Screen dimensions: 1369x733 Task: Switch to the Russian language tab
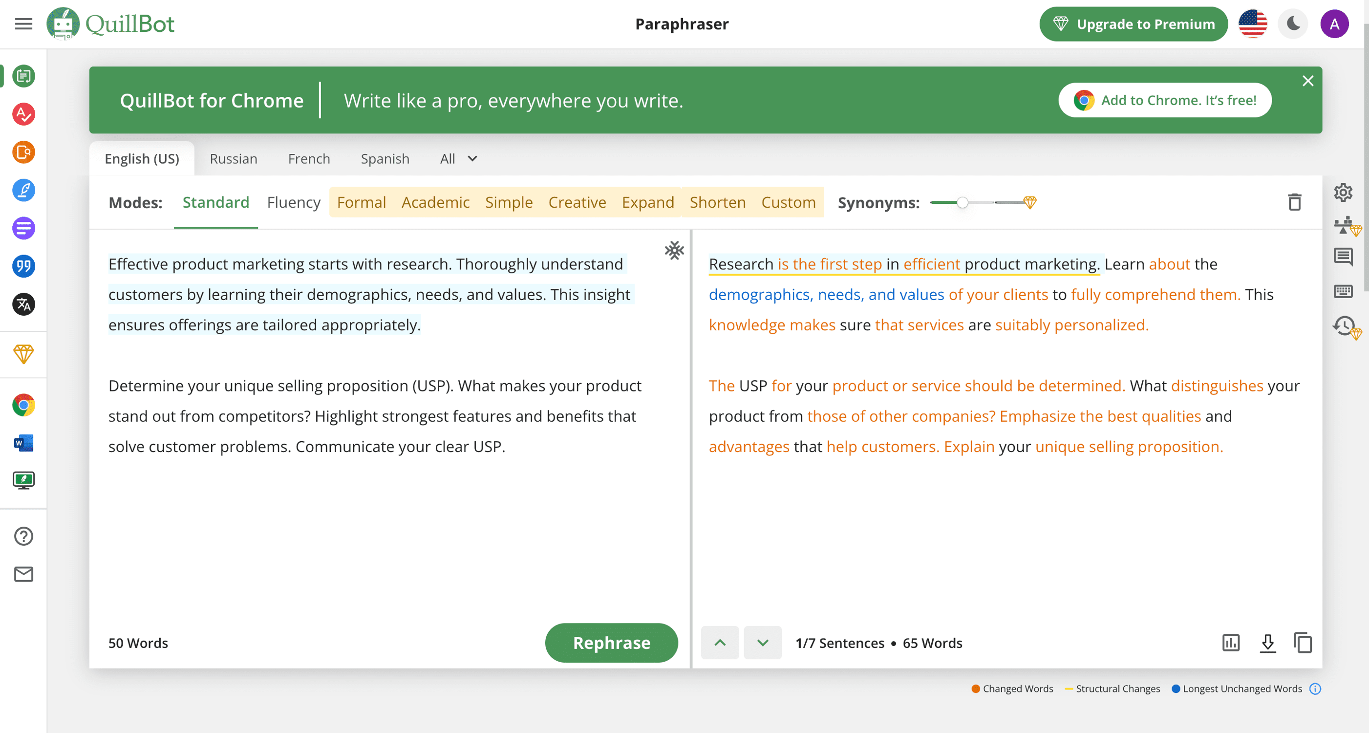tap(234, 158)
